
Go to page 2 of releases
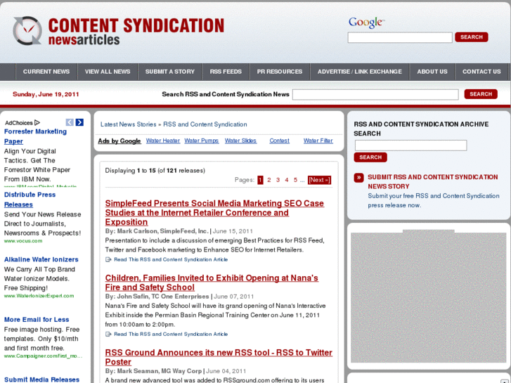pyautogui.click(x=269, y=180)
